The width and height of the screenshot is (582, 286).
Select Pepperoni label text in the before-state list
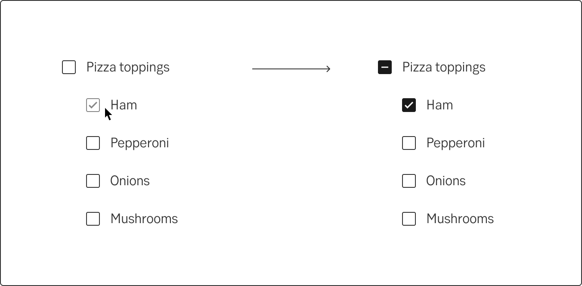pyautogui.click(x=139, y=143)
